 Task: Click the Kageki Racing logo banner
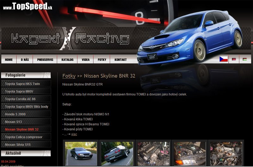(70, 38)
